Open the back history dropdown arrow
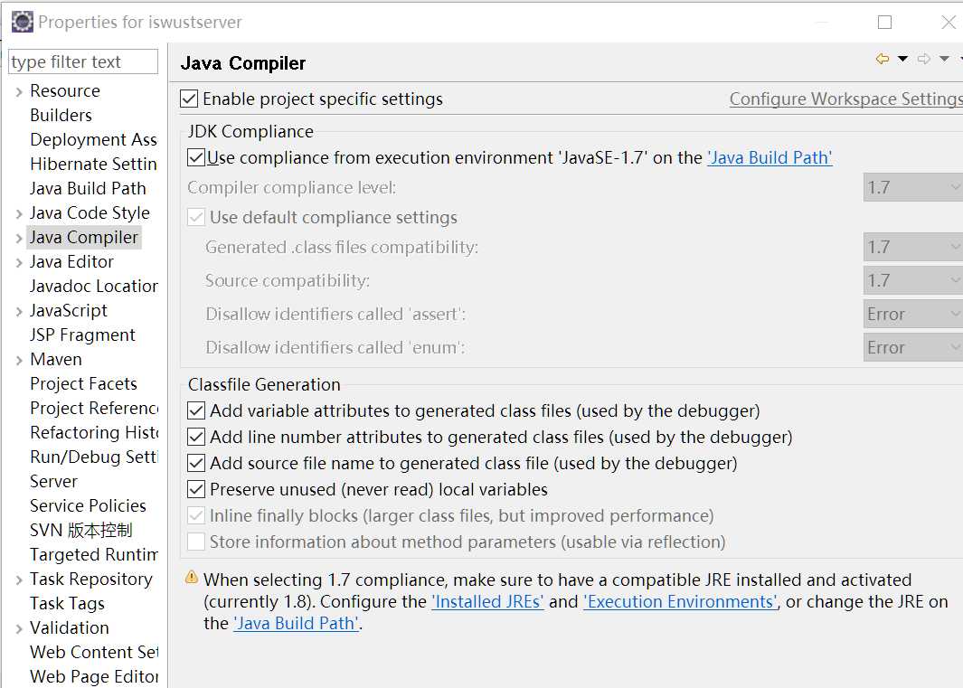This screenshot has height=688, width=963. 902,59
